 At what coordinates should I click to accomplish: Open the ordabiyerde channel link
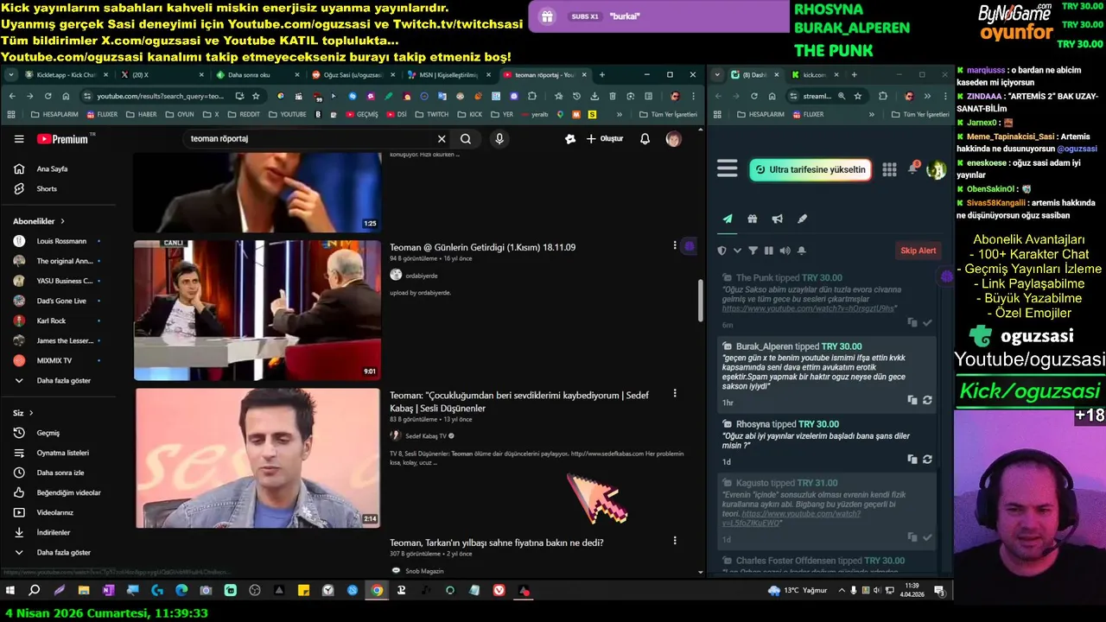click(422, 275)
